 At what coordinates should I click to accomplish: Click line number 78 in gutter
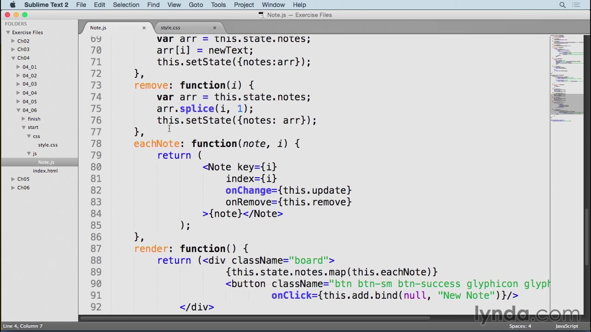click(x=96, y=143)
